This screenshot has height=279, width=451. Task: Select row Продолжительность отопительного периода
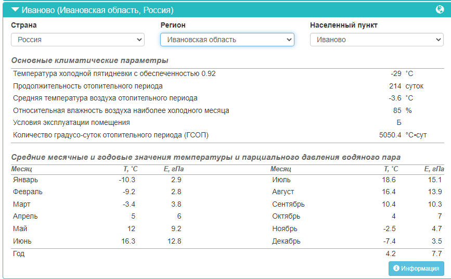click(227, 86)
